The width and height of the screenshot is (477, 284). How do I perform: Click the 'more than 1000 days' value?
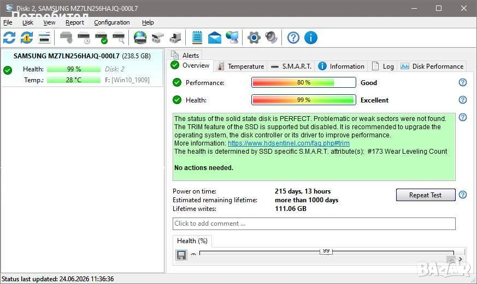307,200
